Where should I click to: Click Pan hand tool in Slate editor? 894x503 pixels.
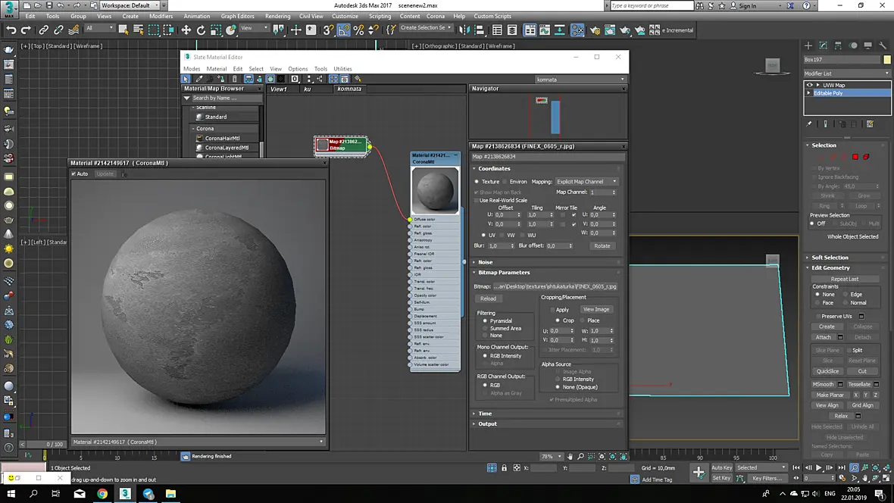tap(570, 456)
